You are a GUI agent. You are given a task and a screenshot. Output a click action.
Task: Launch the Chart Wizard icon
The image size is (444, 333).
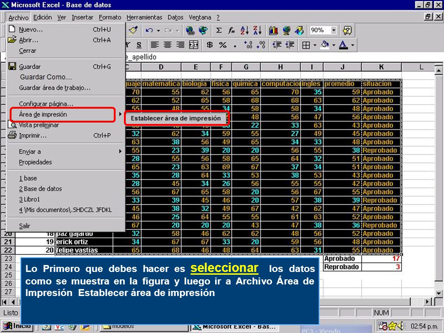tap(273, 31)
